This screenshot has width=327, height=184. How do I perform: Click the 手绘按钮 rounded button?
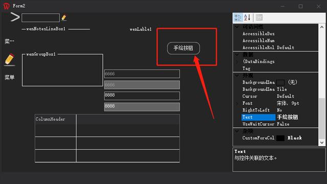[x=183, y=48]
